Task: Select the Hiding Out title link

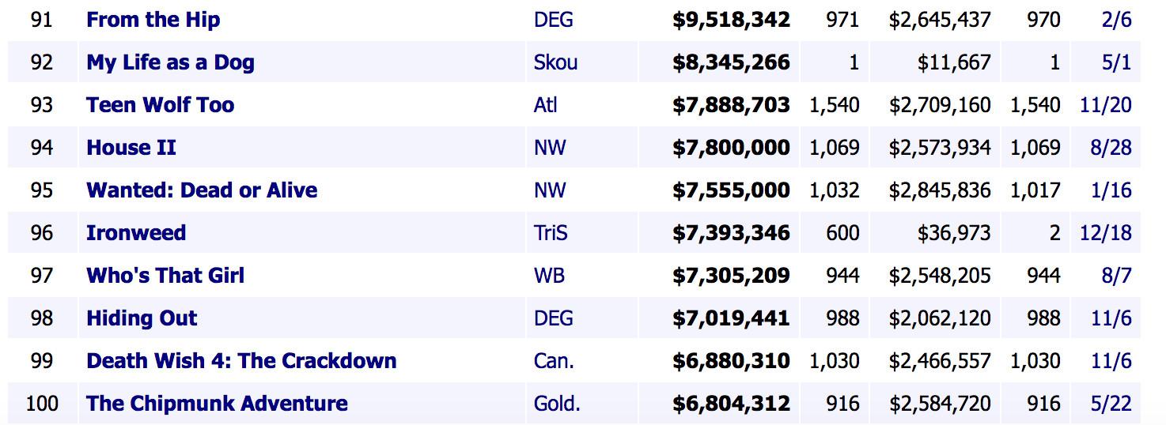Action: [142, 318]
